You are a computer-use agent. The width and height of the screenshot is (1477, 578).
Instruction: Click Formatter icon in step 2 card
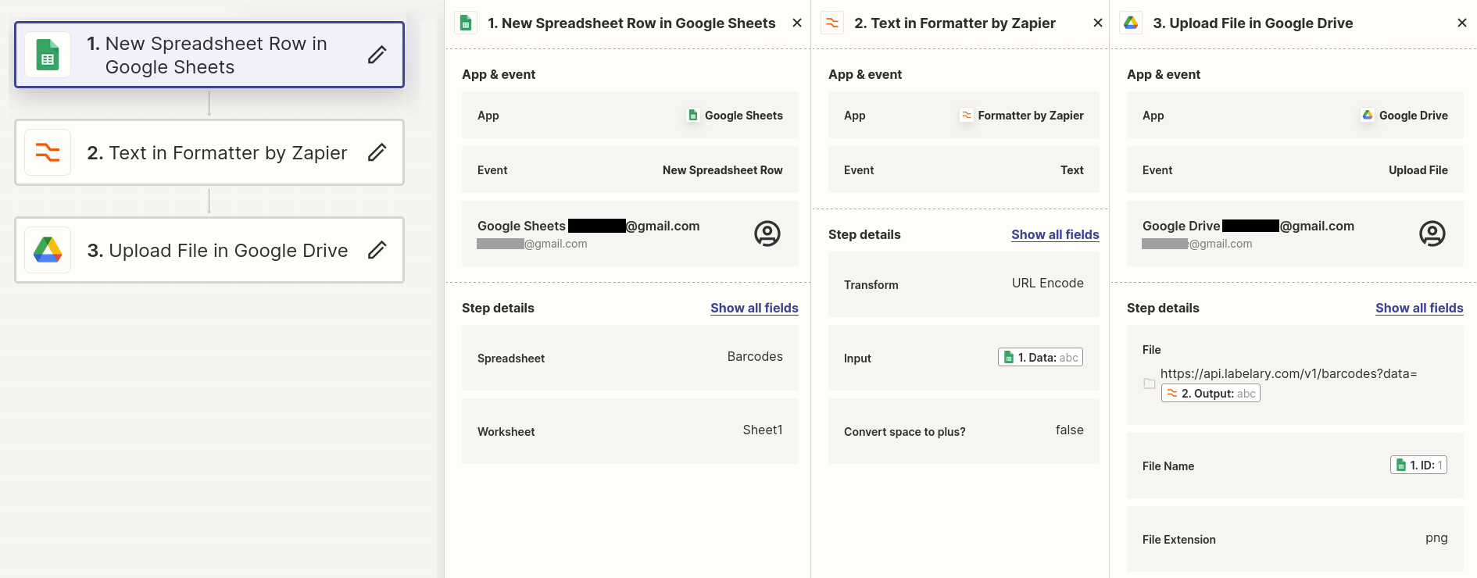(x=48, y=152)
